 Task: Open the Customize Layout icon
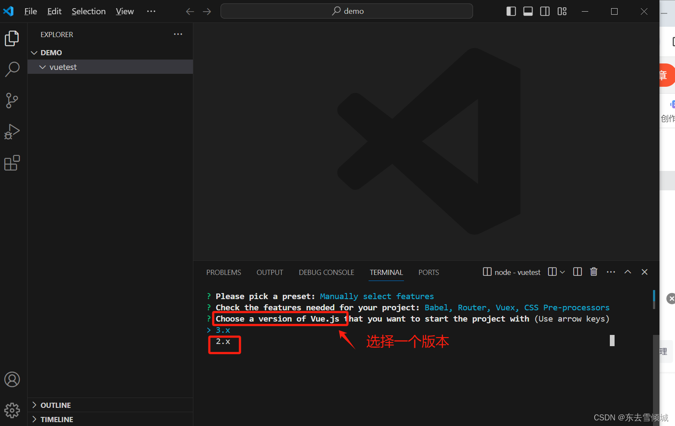click(562, 11)
